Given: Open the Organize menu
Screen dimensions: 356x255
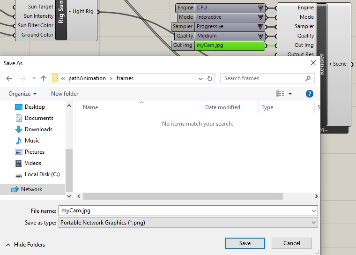Looking at the screenshot, I should [x=22, y=94].
